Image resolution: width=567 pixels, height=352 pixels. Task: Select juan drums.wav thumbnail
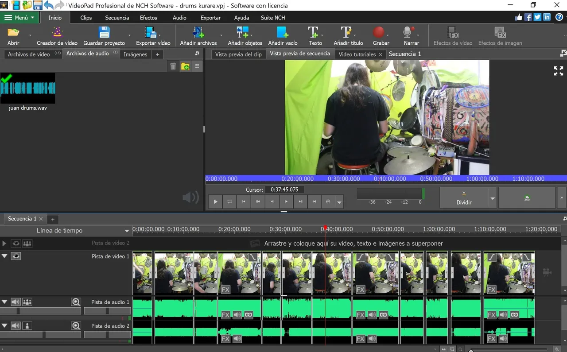pos(27,88)
